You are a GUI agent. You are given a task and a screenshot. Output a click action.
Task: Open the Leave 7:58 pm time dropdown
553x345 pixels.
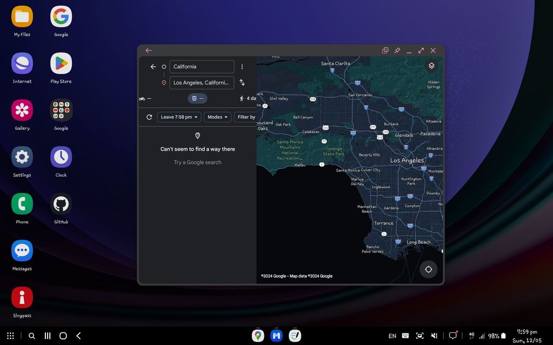tap(179, 117)
